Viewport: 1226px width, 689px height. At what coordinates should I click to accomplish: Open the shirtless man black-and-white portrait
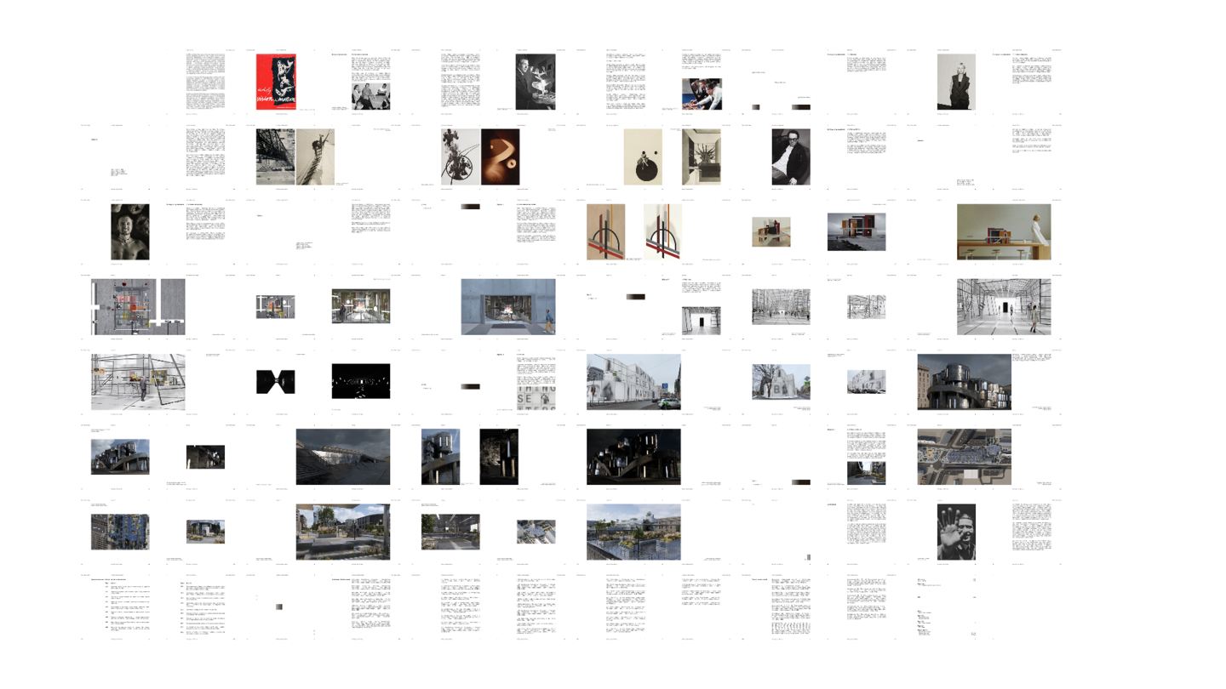[x=130, y=231]
